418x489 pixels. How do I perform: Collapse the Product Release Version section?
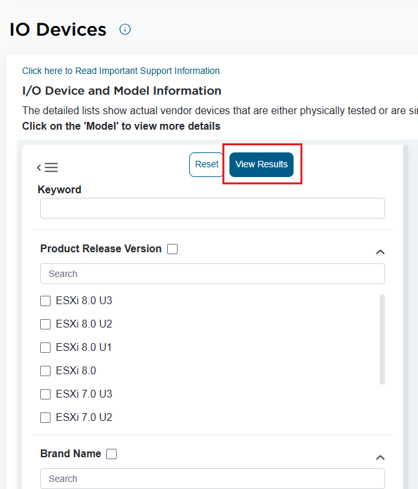[380, 252]
